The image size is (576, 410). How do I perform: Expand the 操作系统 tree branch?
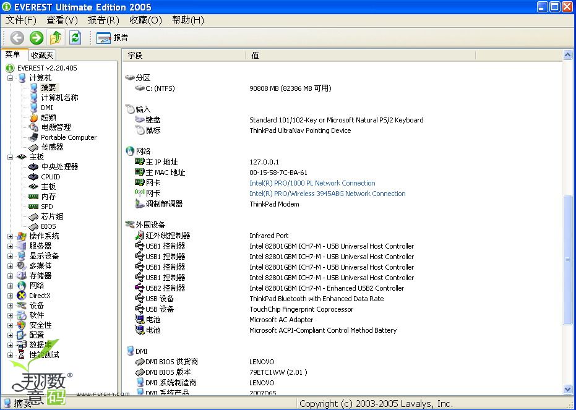[x=11, y=236]
